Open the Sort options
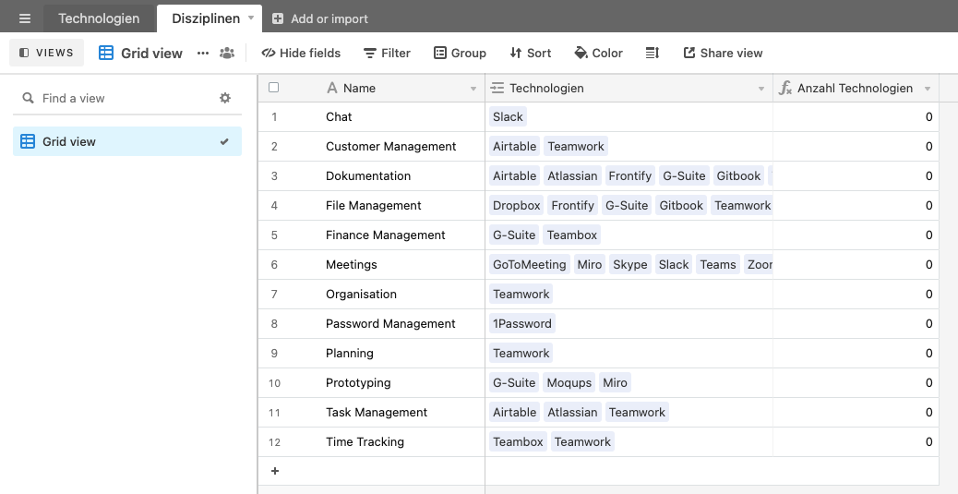Viewport: 958px width, 494px height. pyautogui.click(x=531, y=54)
